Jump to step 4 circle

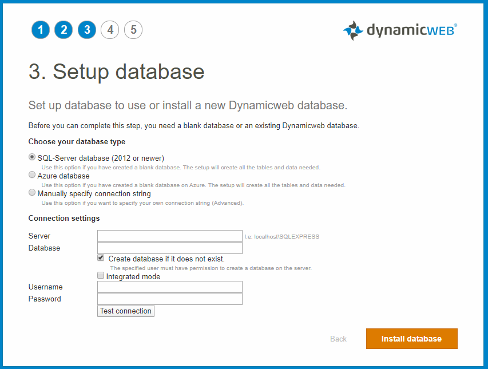[110, 30]
